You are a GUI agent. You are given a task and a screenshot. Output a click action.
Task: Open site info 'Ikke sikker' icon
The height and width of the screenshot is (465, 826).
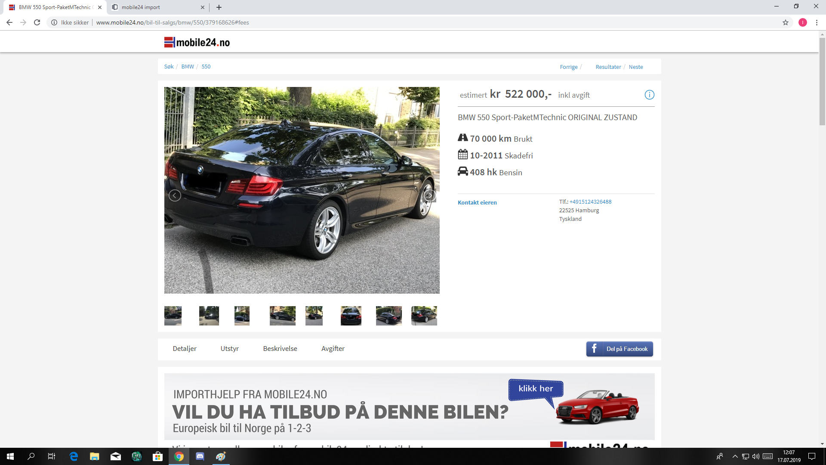pyautogui.click(x=54, y=22)
